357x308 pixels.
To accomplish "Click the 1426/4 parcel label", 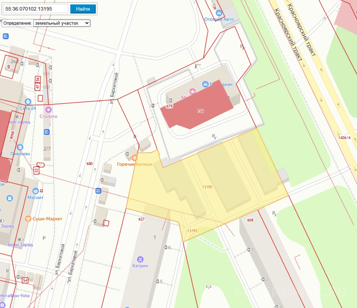I will click(344, 138).
